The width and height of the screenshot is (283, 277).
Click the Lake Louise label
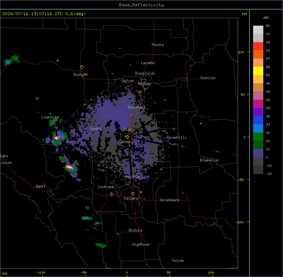tap(6, 159)
